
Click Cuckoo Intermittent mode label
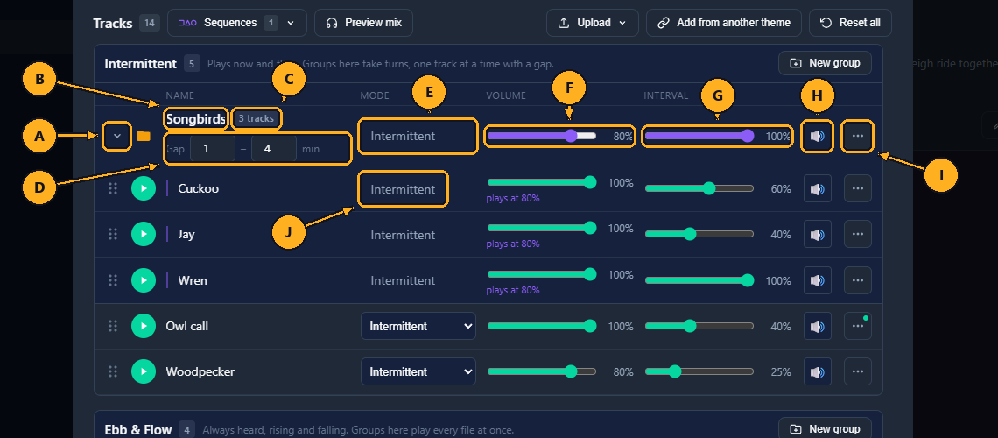(403, 189)
